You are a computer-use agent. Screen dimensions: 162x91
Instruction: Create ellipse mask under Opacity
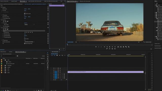4,21
